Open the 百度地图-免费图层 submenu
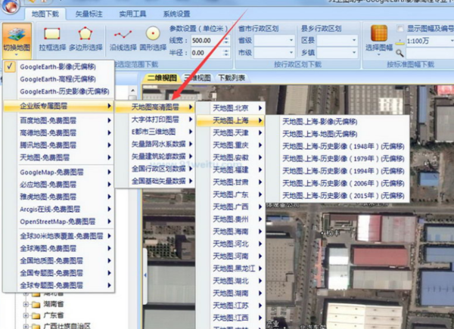Screen dimensions: 454x329 click(59, 120)
